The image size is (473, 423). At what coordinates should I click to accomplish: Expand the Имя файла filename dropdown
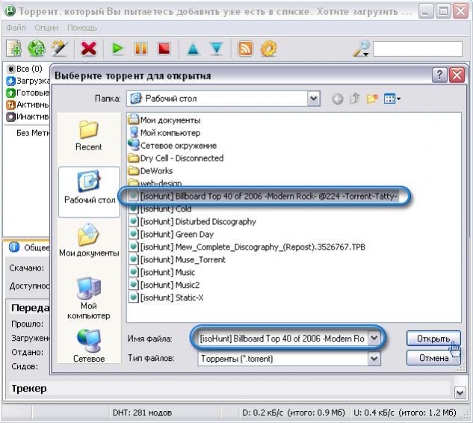375,339
